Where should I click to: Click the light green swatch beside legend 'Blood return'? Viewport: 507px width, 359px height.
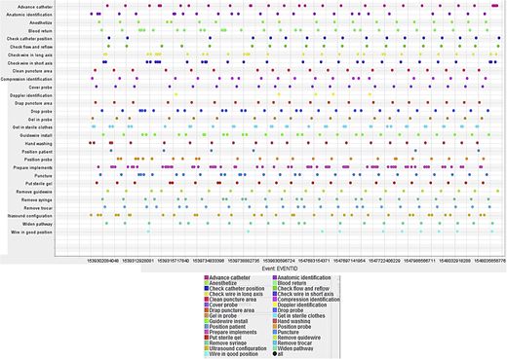(275, 283)
